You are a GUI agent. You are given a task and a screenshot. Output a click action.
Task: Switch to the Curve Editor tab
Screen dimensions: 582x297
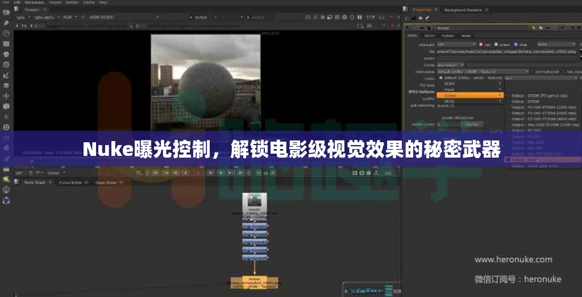click(72, 183)
